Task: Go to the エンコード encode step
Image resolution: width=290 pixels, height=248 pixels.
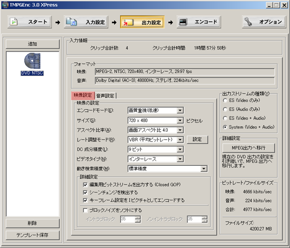Action: coord(198,22)
